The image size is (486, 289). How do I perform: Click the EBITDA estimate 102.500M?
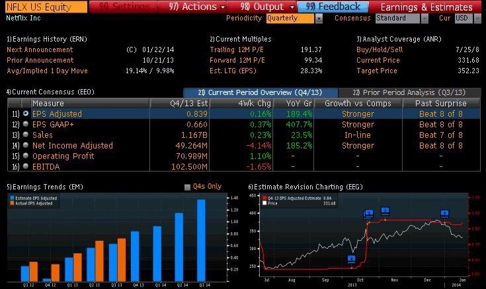click(x=189, y=166)
